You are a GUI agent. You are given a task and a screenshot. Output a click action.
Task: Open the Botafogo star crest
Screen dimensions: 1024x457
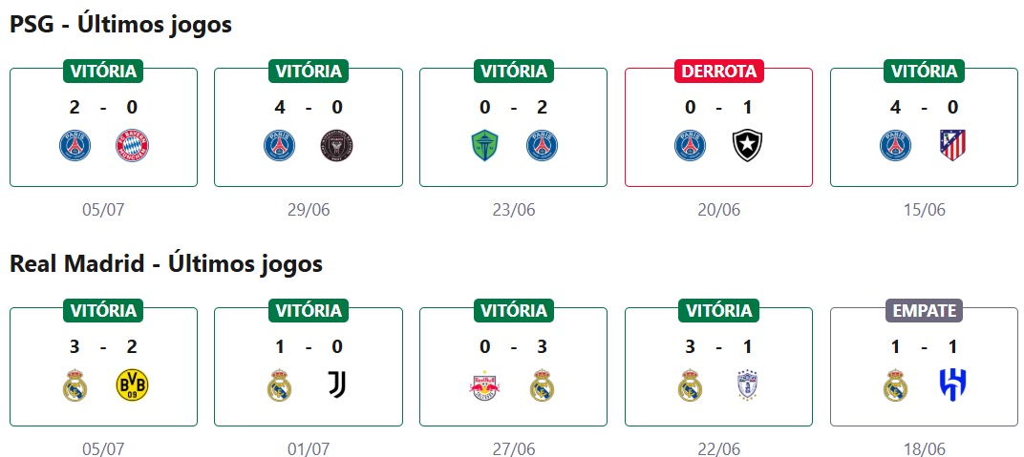point(747,145)
